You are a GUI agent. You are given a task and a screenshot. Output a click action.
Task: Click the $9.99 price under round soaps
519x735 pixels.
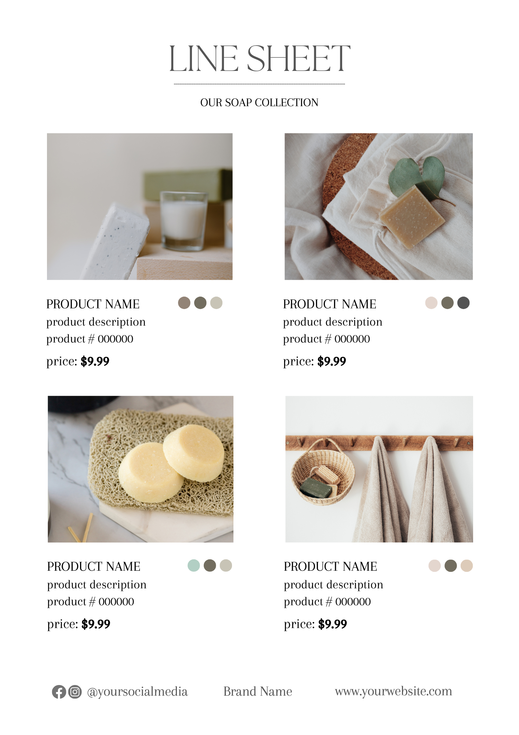[x=96, y=624]
